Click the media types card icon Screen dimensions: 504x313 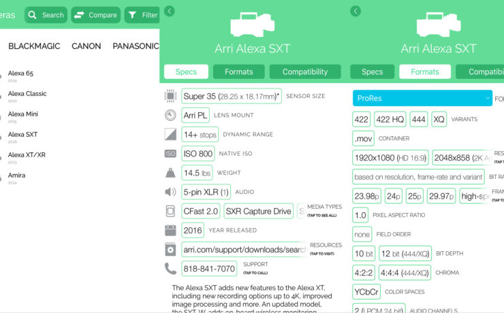coord(170,211)
